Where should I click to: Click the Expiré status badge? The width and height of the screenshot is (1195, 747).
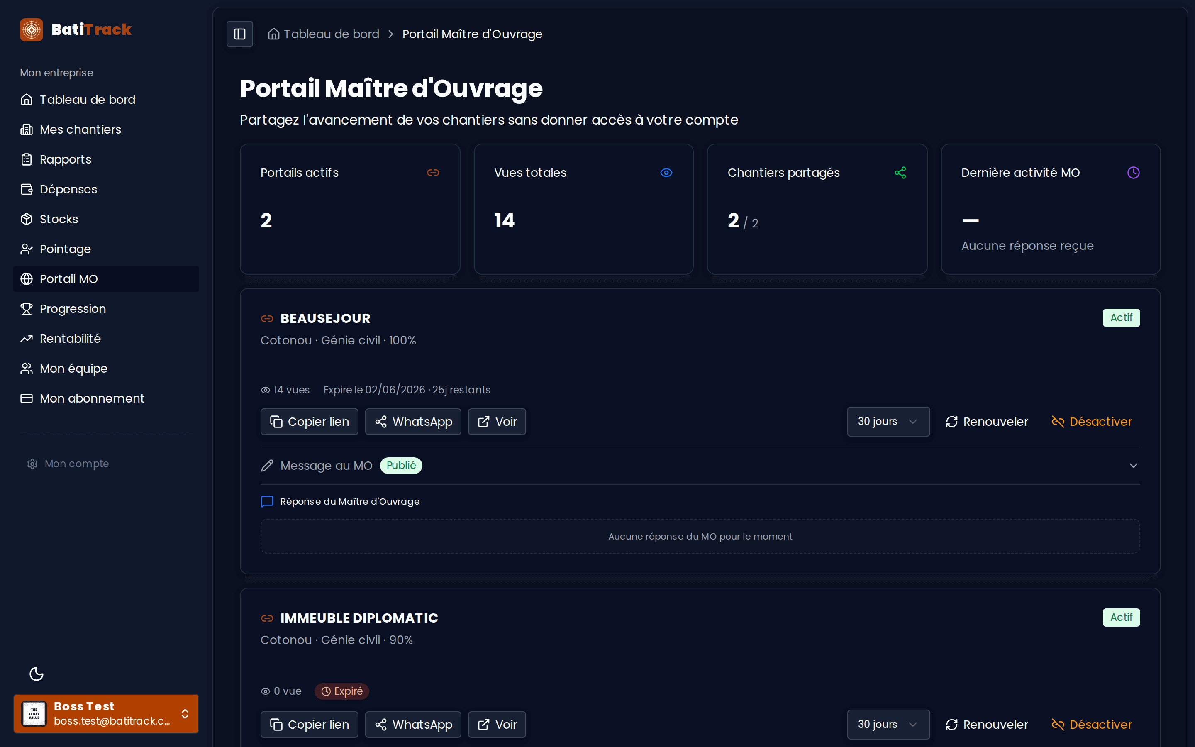pos(342,691)
